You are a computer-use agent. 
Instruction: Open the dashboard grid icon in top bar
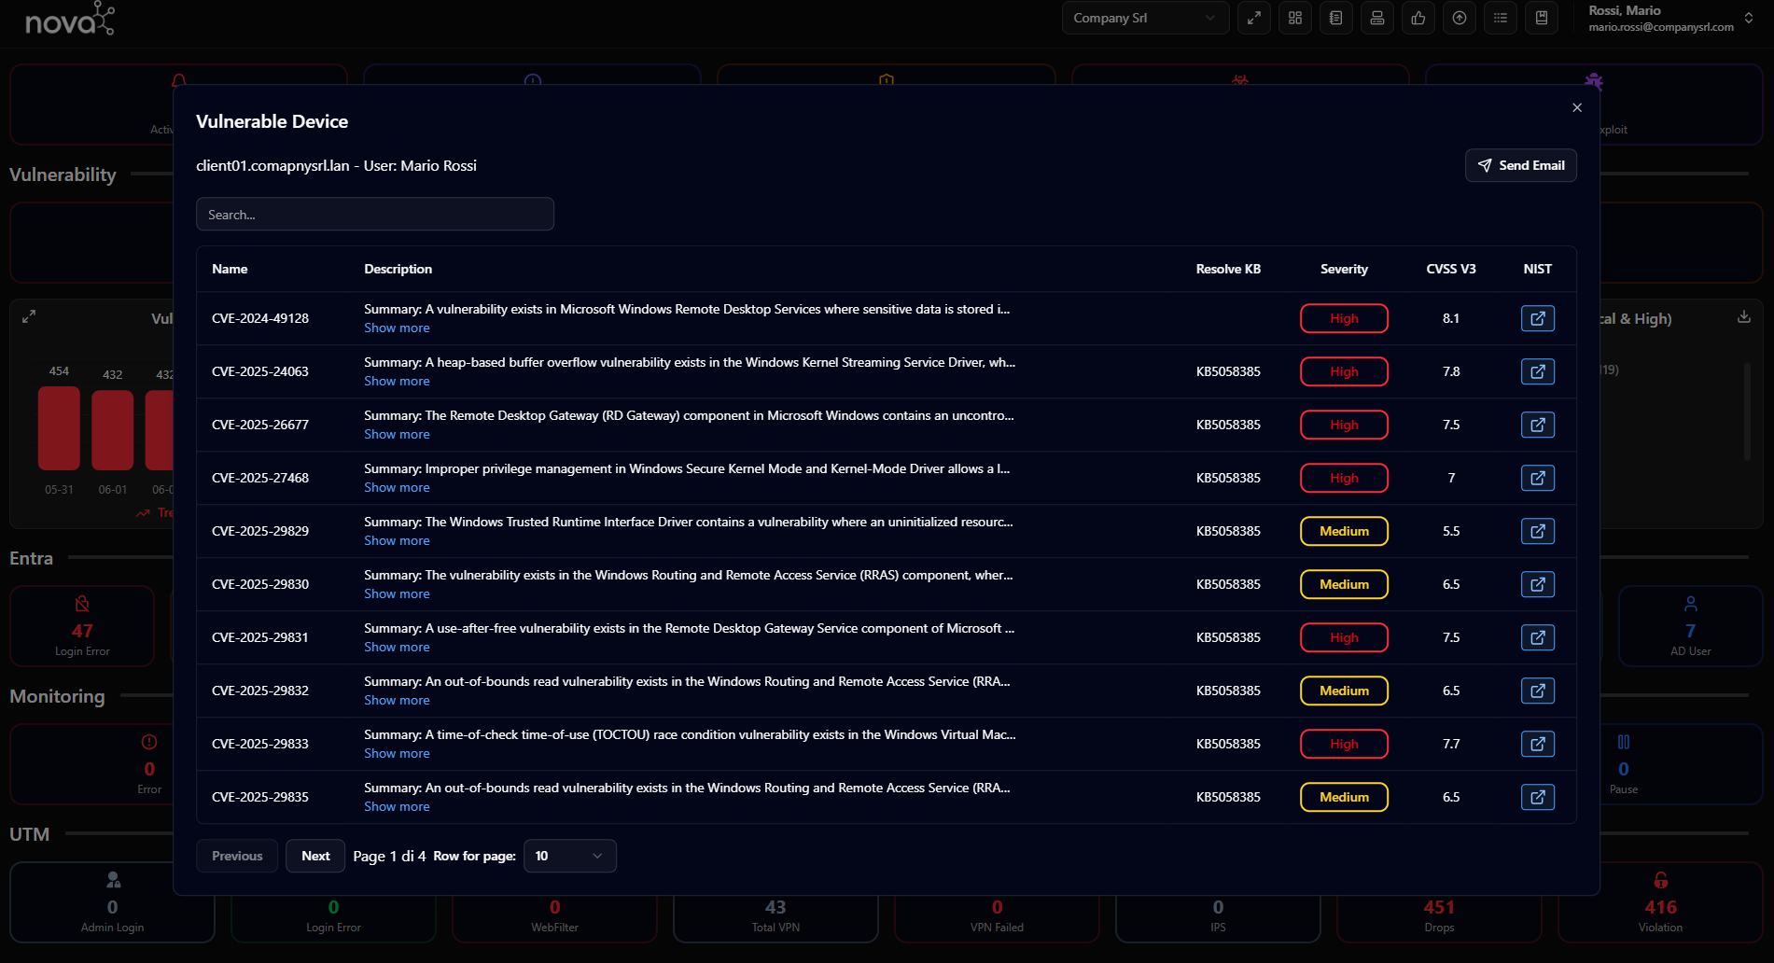(1294, 18)
